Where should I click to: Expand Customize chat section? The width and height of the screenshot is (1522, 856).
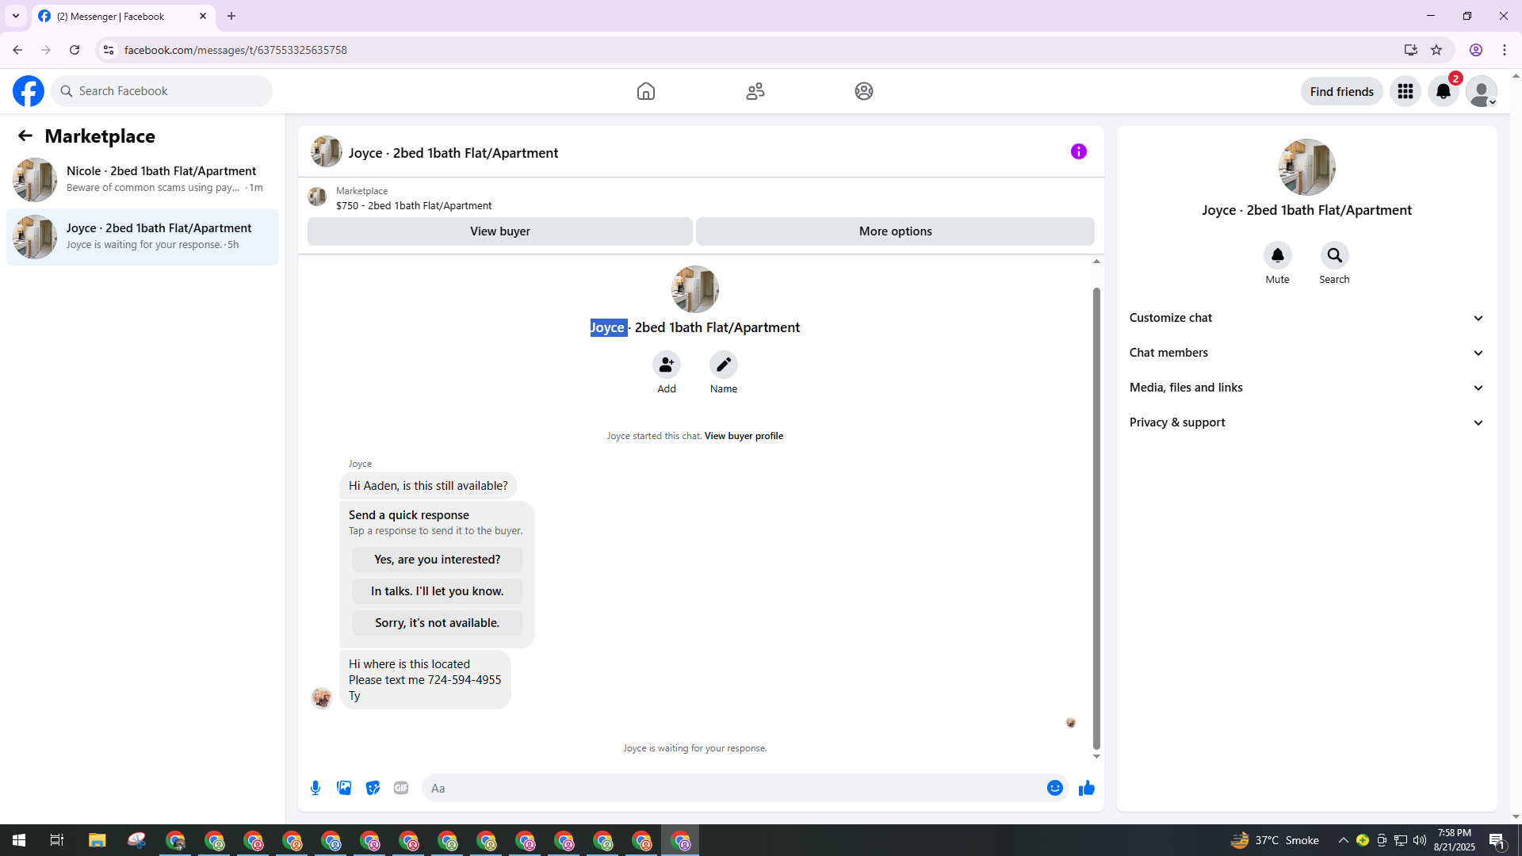coord(1306,318)
